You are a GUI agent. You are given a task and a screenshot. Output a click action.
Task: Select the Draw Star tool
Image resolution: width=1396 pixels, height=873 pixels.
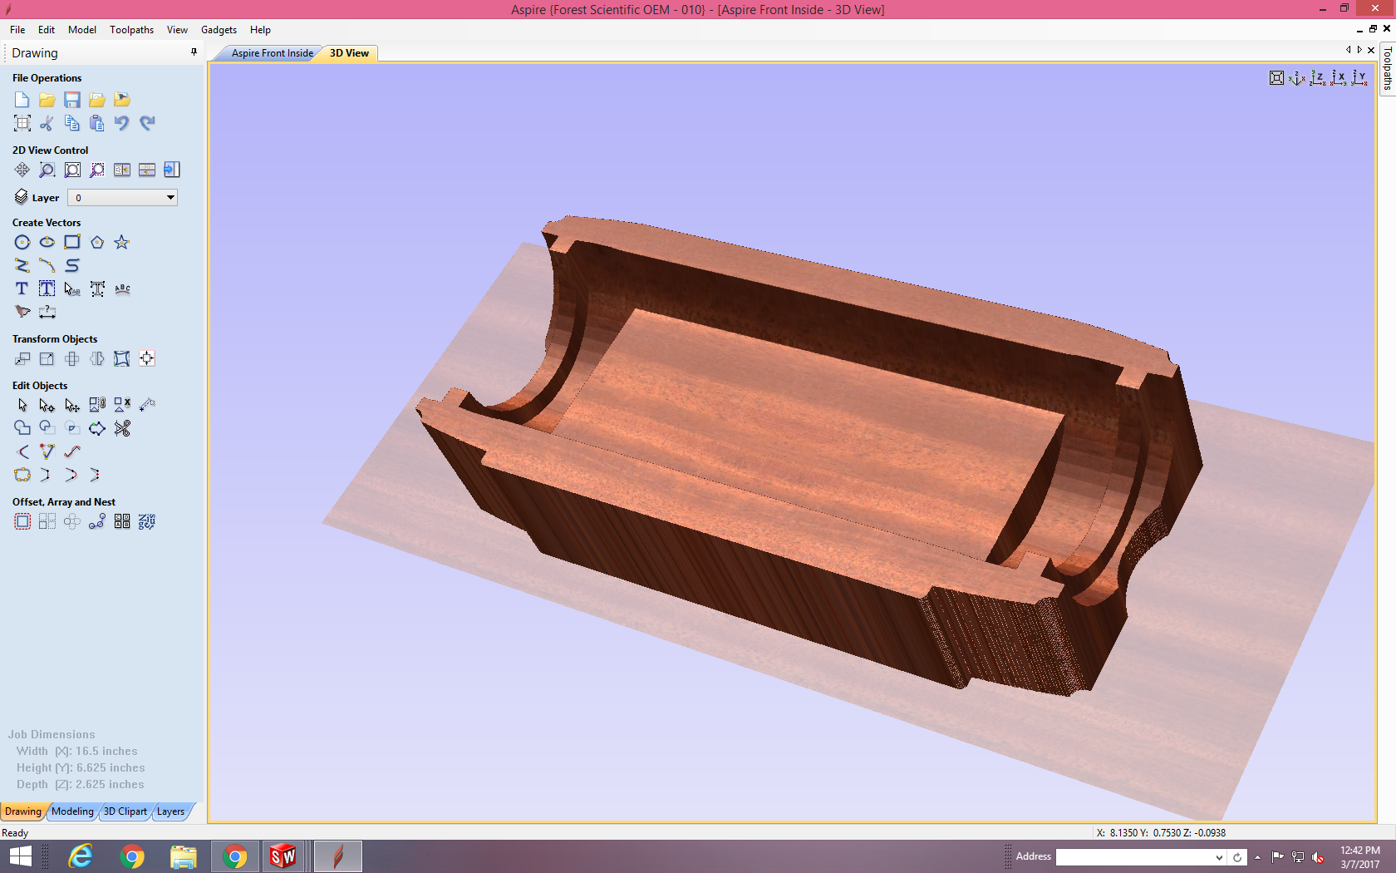point(121,242)
